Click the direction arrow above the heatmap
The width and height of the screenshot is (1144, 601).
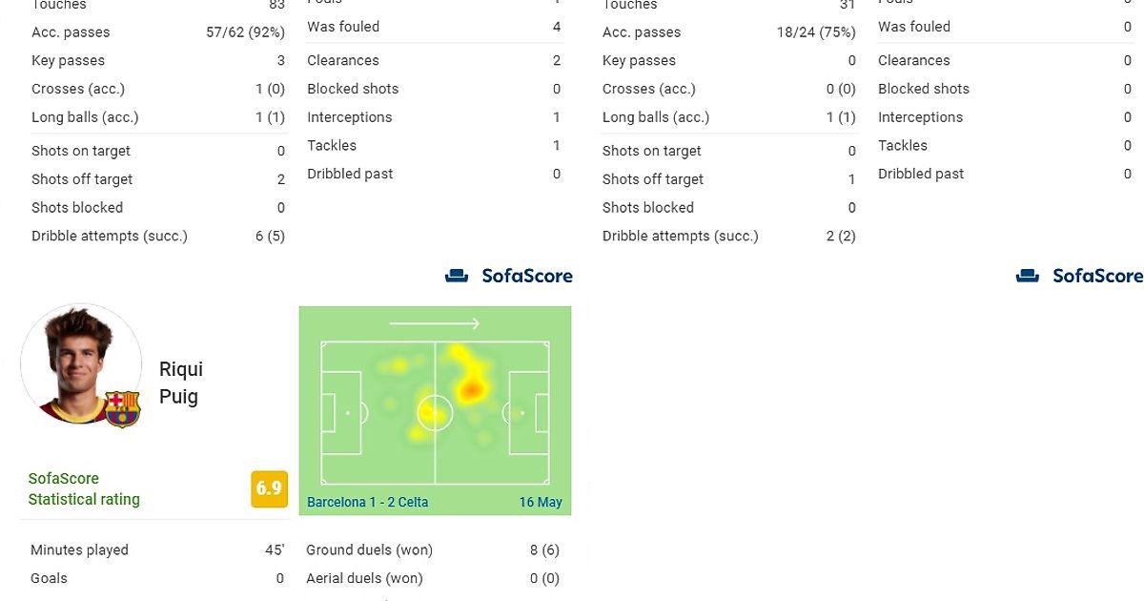[x=435, y=323]
